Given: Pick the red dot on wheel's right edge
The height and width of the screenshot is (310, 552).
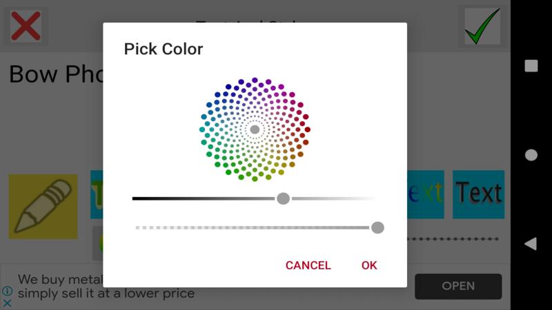Looking at the screenshot, I should tap(308, 130).
